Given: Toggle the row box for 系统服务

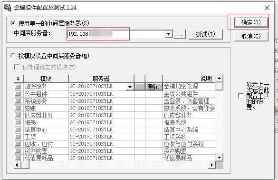Looking at the screenshot, I should 18,101.
